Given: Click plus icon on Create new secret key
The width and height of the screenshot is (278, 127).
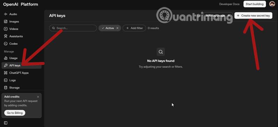Looking at the screenshot, I should (238, 16).
